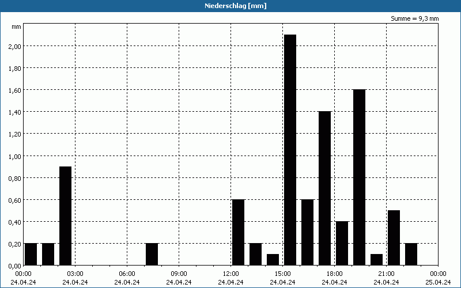Click the 15:00 time label
Screen dimensions: 461x288
pos(282,274)
